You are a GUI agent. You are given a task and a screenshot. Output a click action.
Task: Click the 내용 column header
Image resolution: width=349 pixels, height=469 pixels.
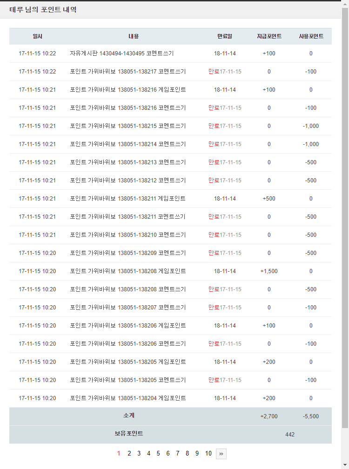(x=134, y=36)
